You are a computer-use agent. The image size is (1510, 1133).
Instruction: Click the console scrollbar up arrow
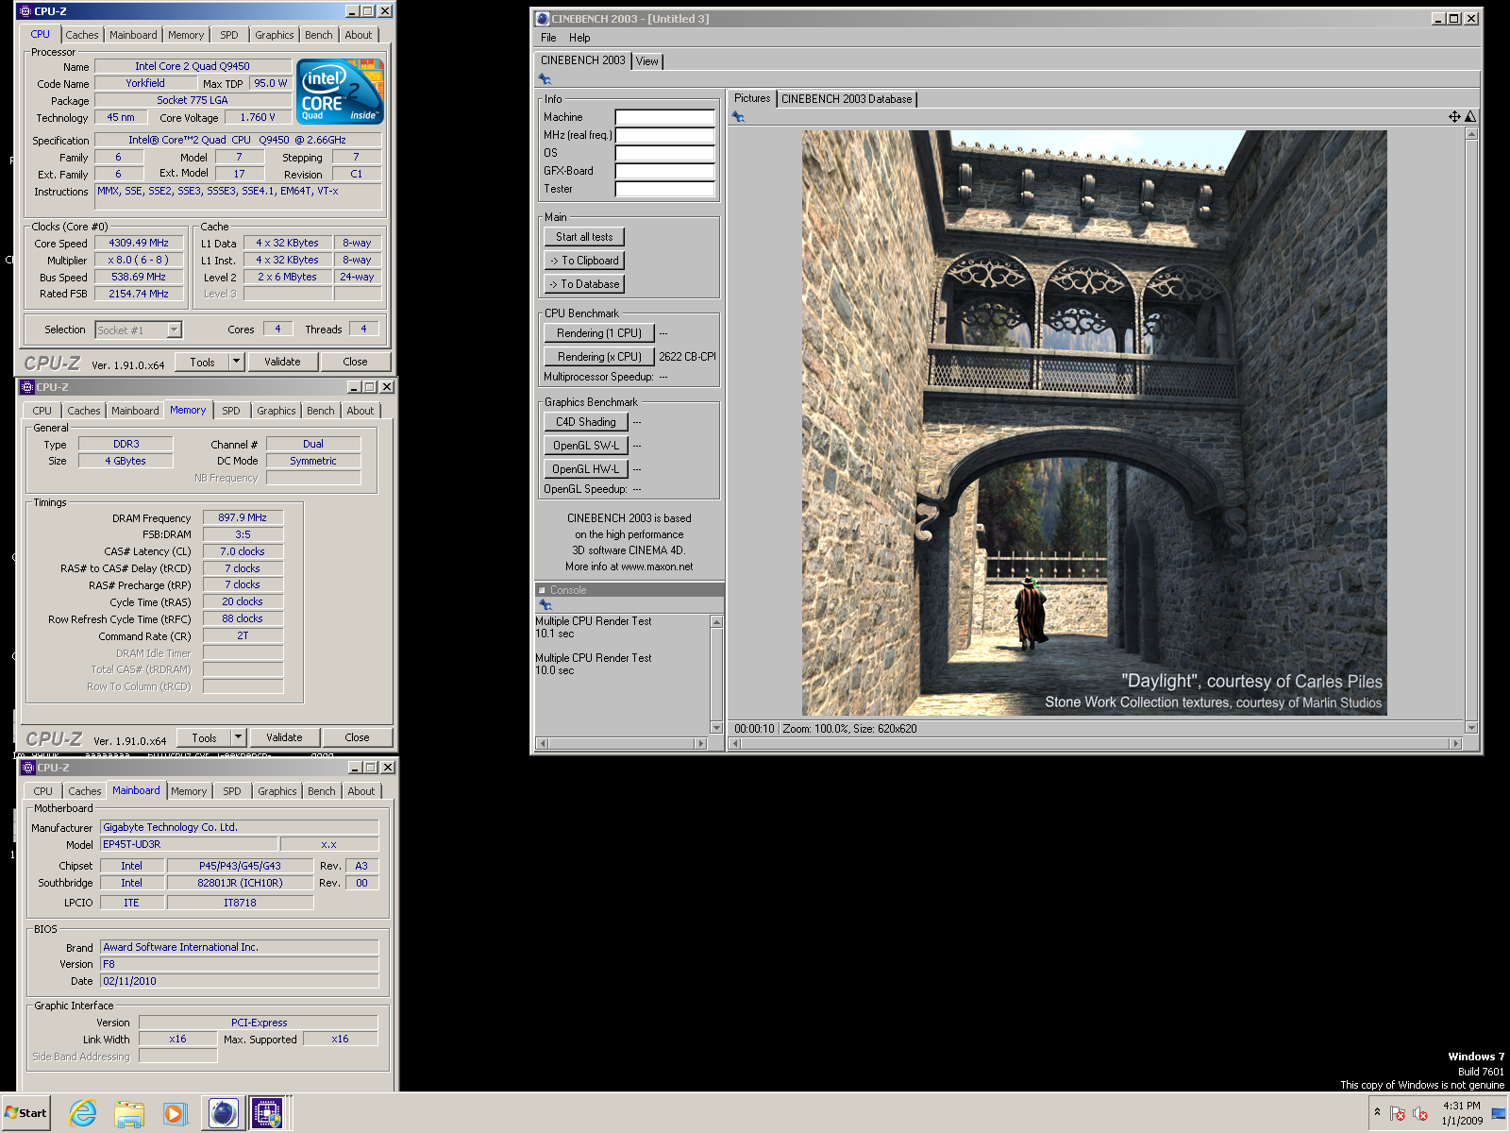coord(716,622)
